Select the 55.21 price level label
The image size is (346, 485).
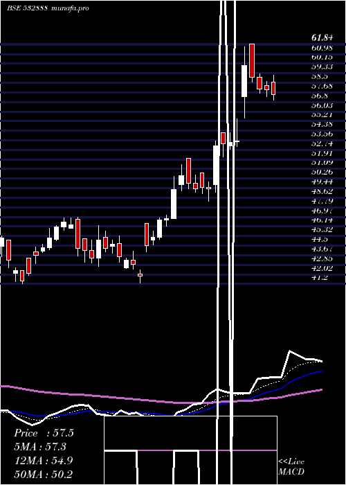click(x=322, y=115)
